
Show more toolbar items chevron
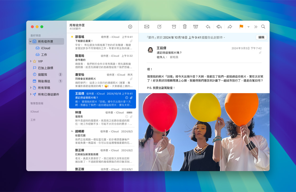pos(256,27)
